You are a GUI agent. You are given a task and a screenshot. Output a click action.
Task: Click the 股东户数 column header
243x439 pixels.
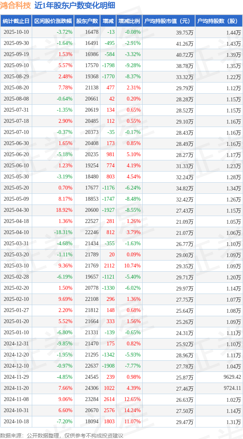coord(87,21)
